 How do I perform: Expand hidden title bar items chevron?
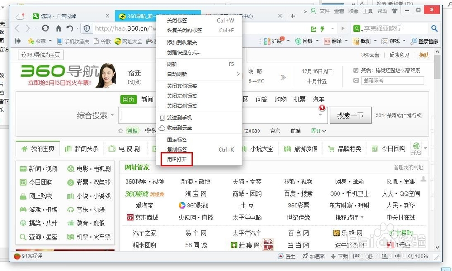(x=305, y=11)
